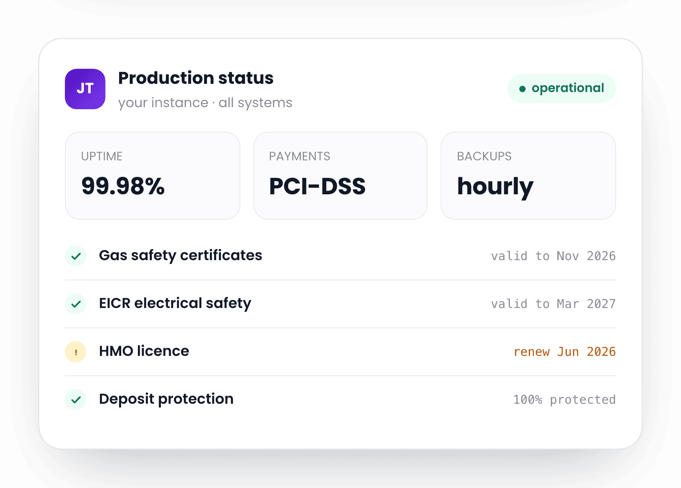Image resolution: width=681 pixels, height=488 pixels.
Task: Click the green check icon beside EICR electrical safety
Action: (x=76, y=304)
